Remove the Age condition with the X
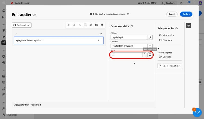 (x=99, y=41)
